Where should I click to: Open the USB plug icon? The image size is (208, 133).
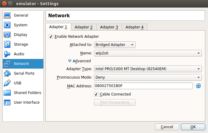click(x=7, y=83)
